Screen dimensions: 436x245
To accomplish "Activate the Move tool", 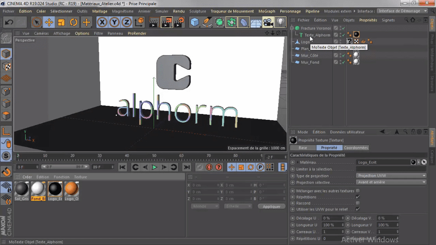I will [49, 22].
